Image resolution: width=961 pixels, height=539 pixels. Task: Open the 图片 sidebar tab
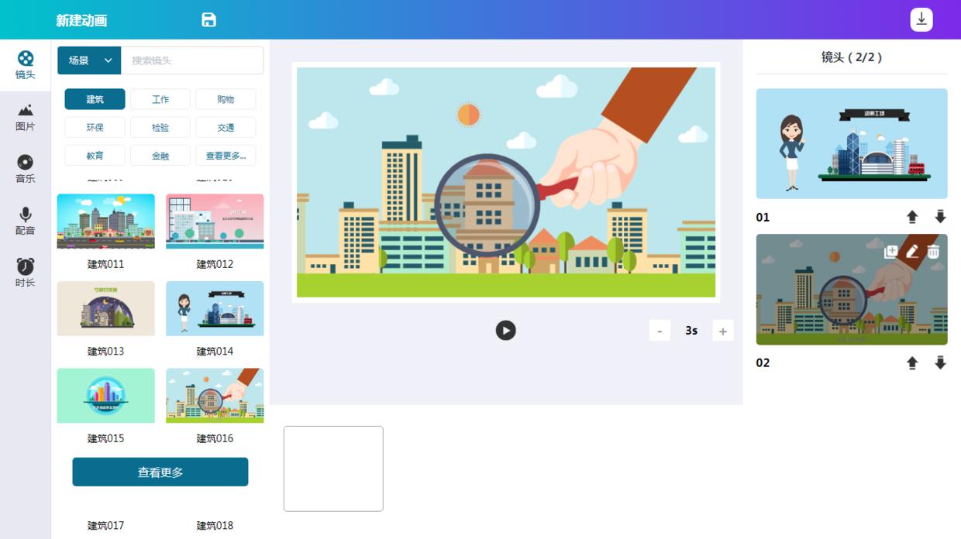pos(26,118)
